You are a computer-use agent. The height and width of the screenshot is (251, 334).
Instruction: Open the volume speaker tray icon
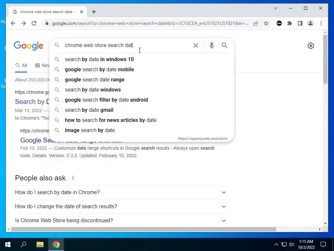[292, 244]
